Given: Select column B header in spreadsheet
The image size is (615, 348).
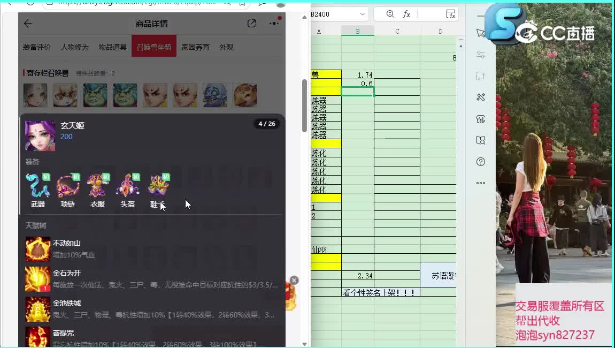Looking at the screenshot, I should click(x=358, y=31).
